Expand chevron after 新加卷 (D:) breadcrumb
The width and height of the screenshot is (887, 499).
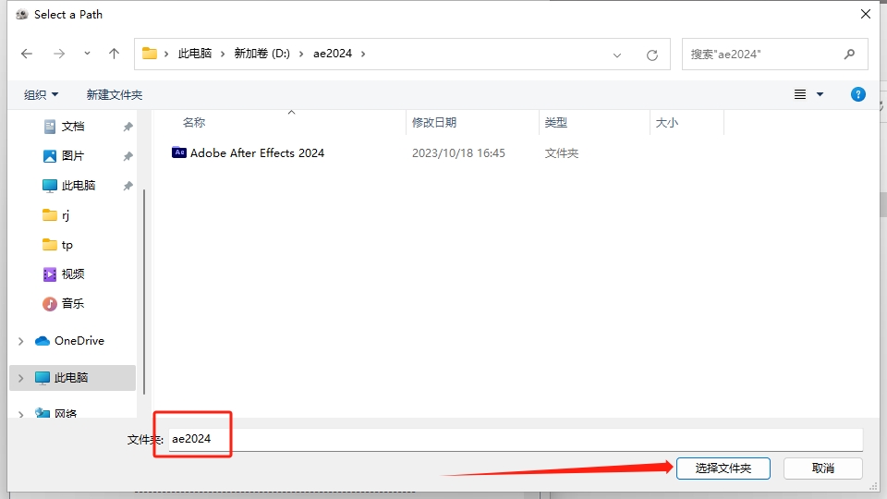pos(301,54)
